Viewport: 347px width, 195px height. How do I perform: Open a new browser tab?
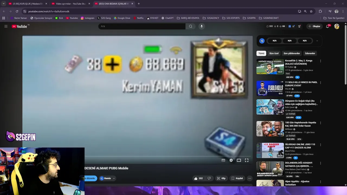tap(139, 4)
